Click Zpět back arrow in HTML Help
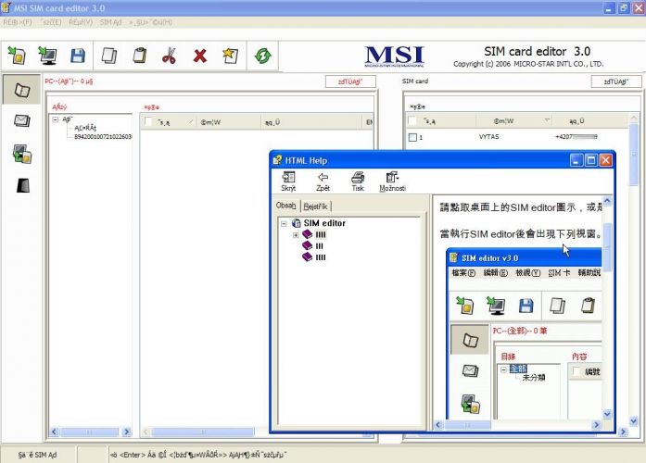 click(x=323, y=181)
